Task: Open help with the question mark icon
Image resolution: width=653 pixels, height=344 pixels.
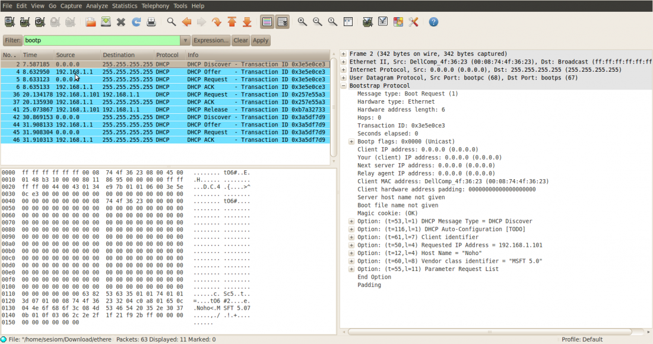Action: coord(433,22)
